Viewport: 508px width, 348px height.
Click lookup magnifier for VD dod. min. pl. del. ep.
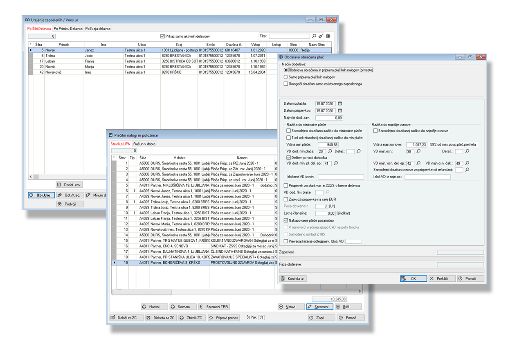(336, 163)
